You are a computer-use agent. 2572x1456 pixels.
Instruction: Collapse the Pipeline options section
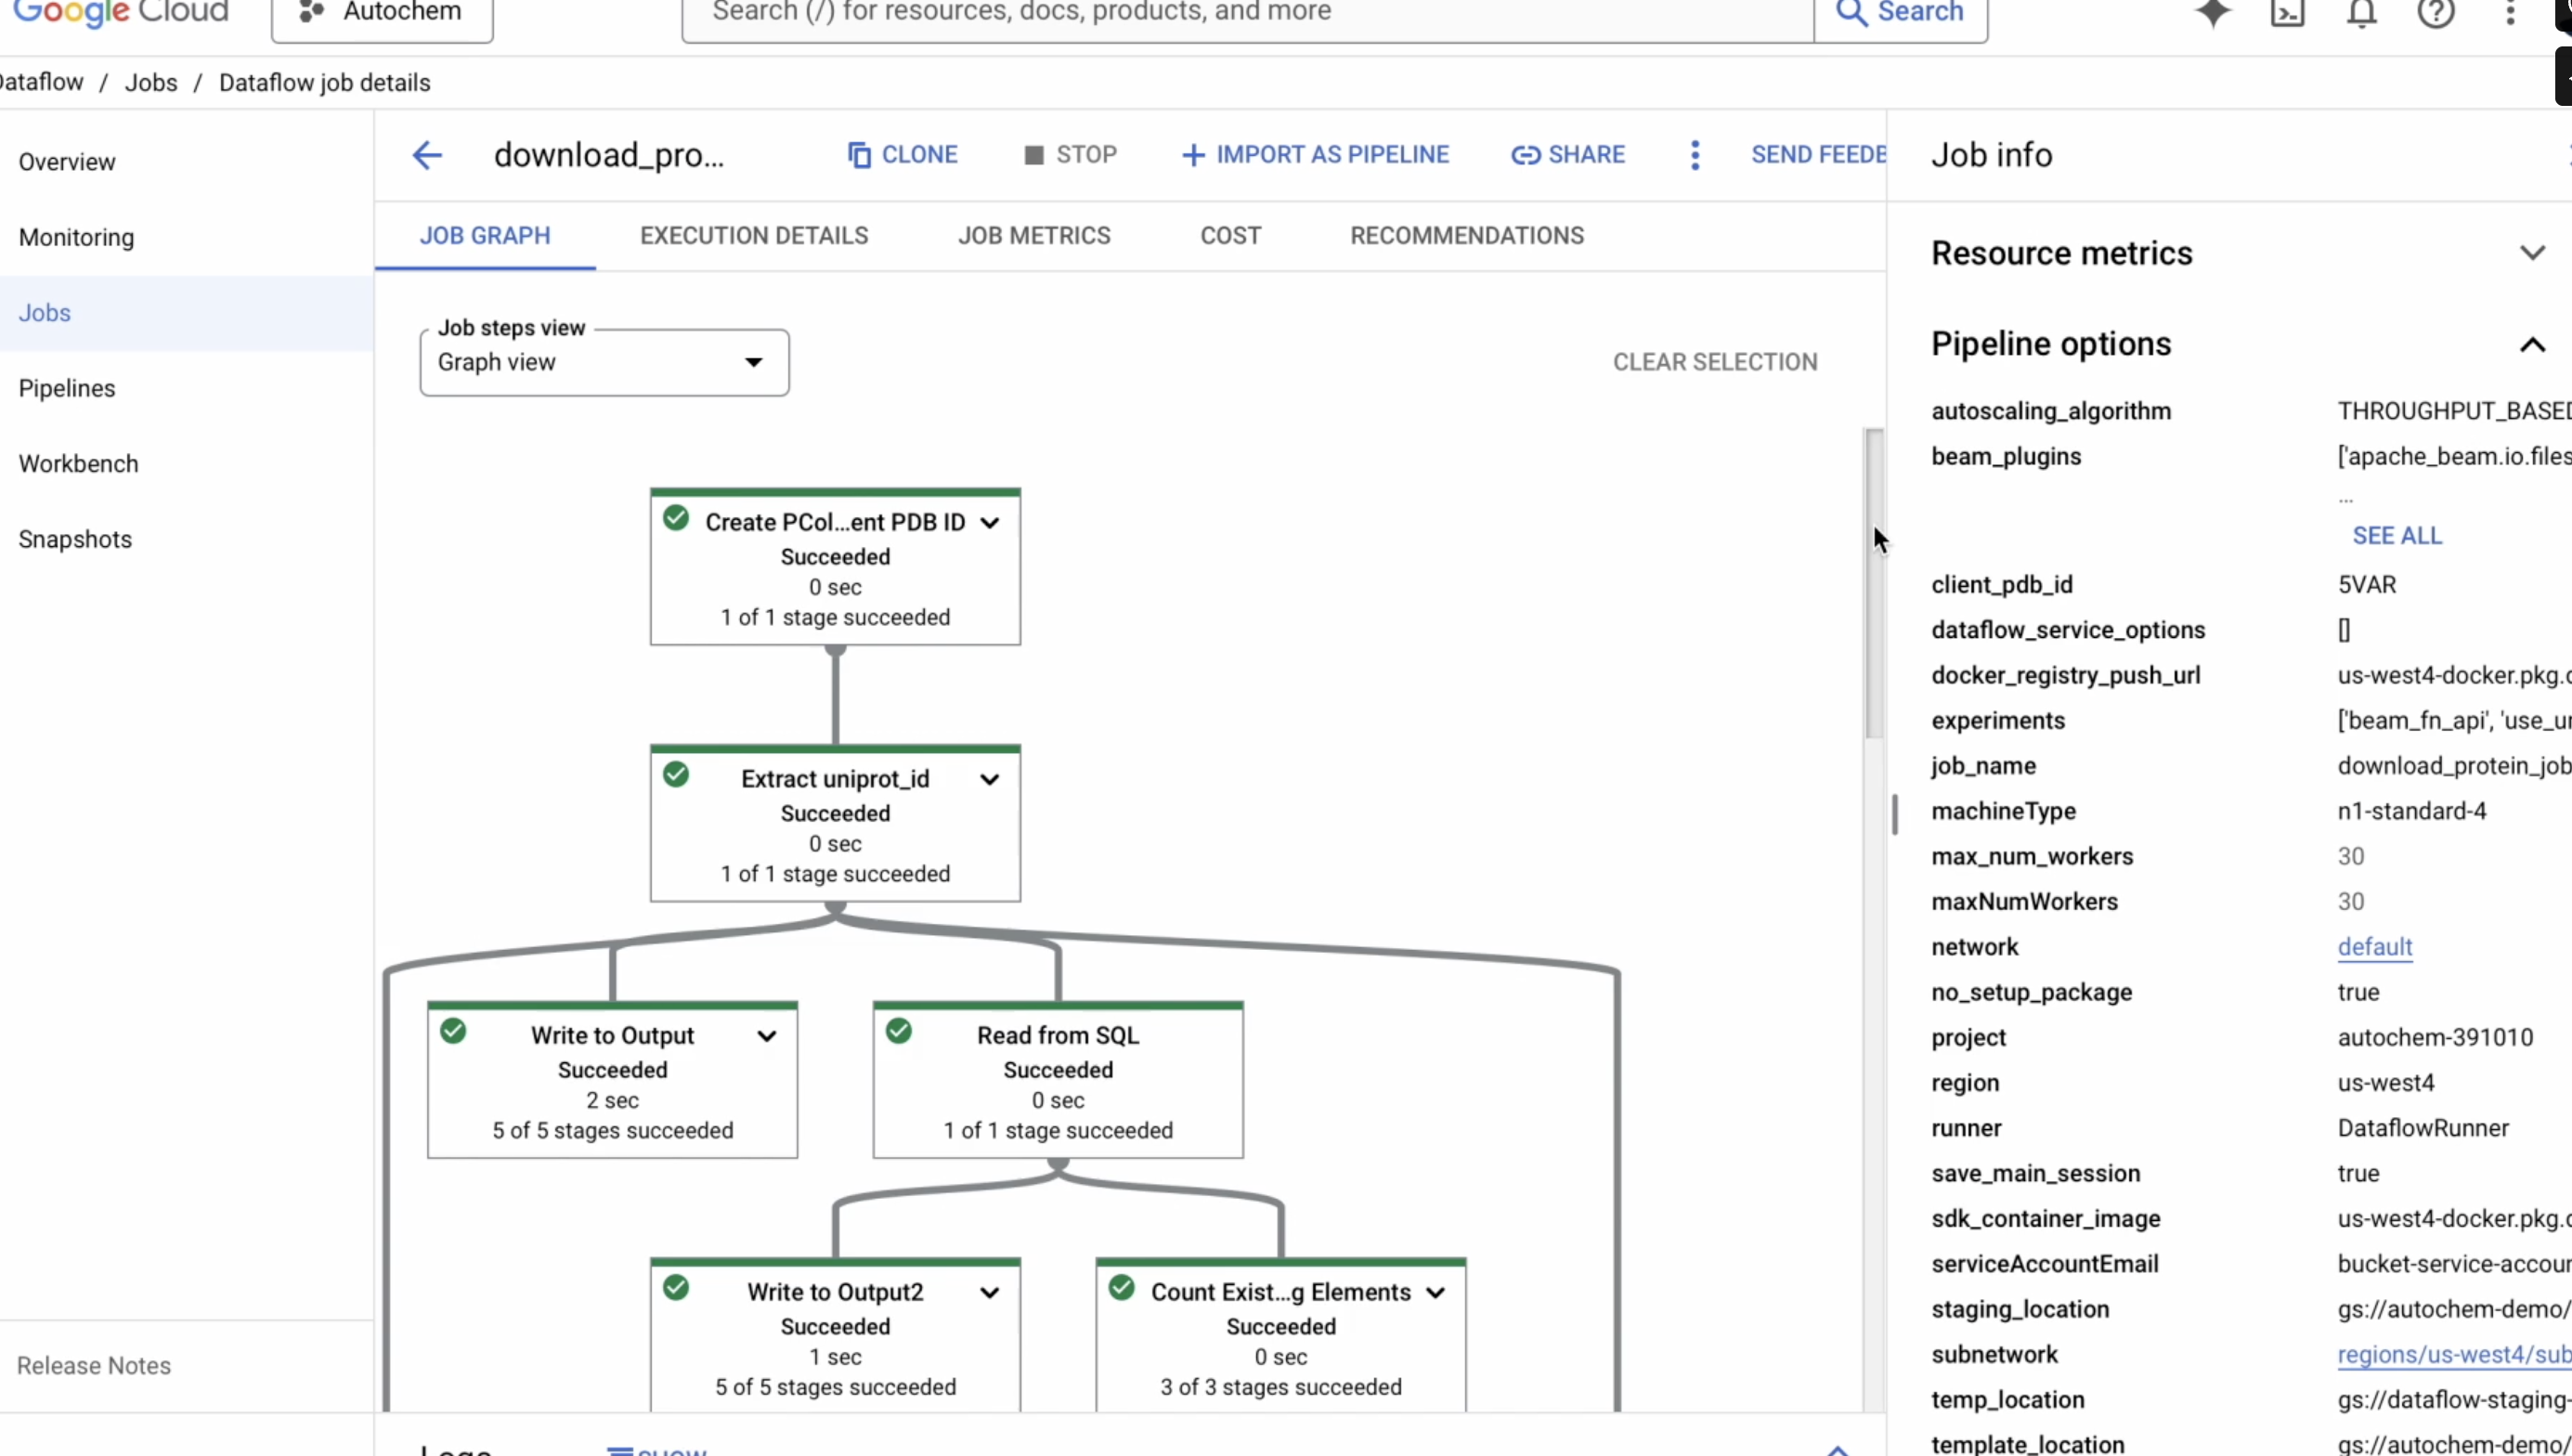pyautogui.click(x=2531, y=345)
